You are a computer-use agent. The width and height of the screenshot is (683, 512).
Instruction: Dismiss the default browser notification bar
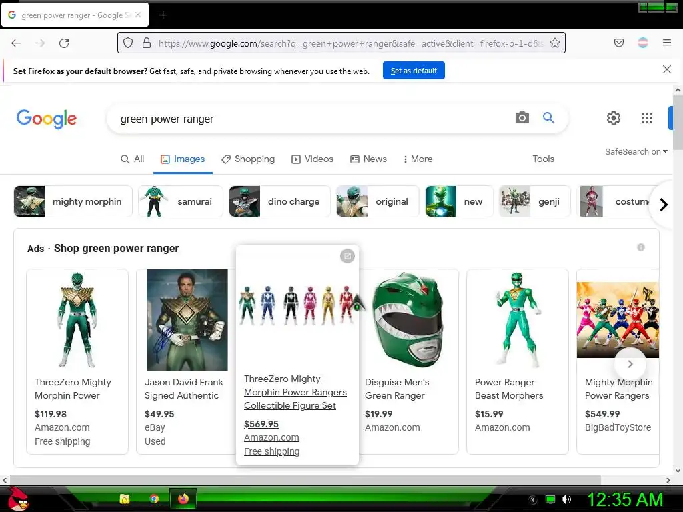(666, 69)
